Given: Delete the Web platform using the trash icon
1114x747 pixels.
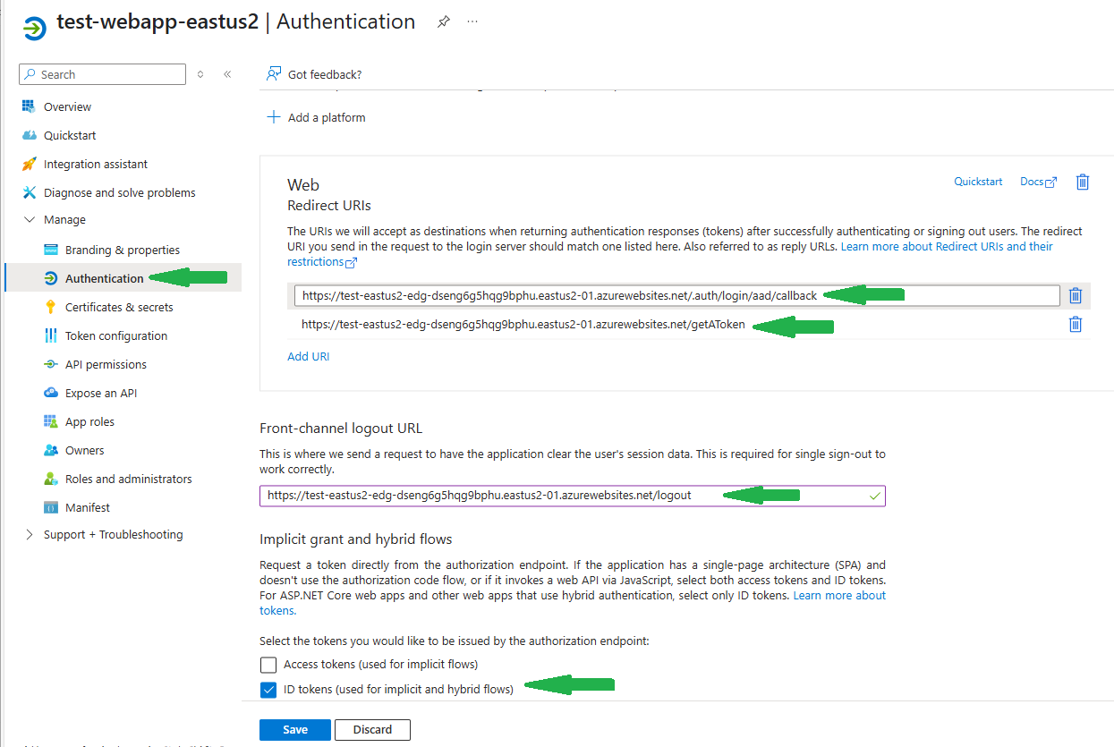Looking at the screenshot, I should tap(1082, 182).
